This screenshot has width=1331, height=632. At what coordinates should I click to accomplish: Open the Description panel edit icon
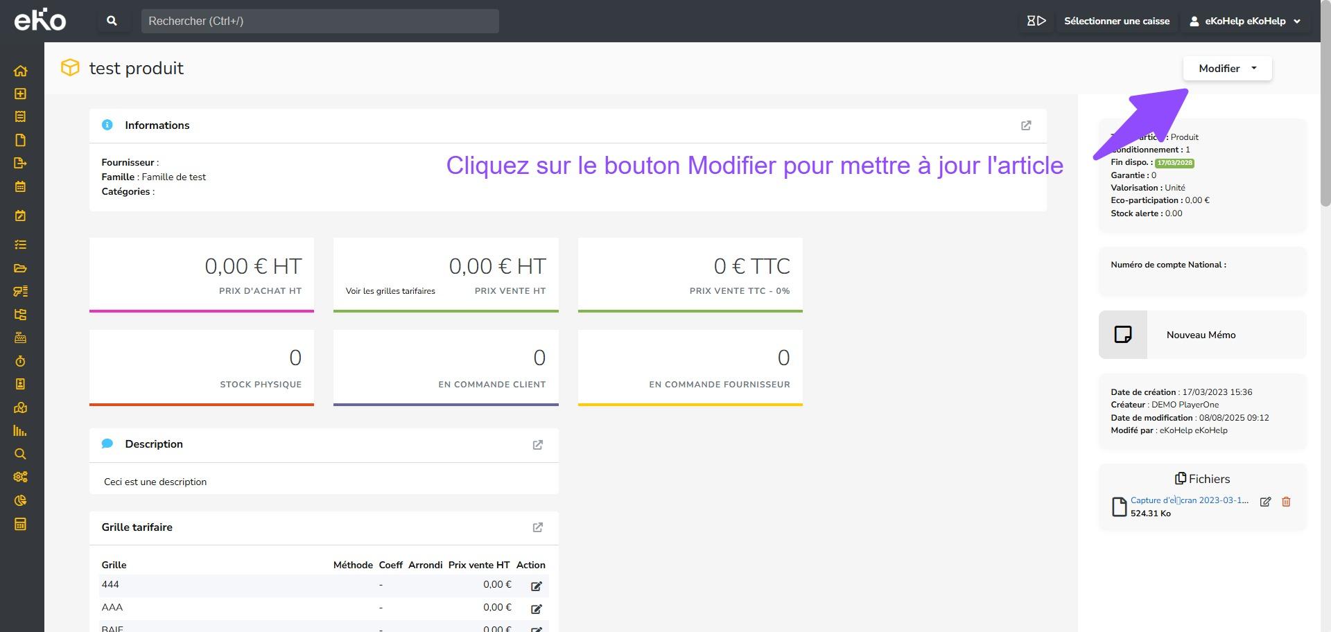coord(537,445)
